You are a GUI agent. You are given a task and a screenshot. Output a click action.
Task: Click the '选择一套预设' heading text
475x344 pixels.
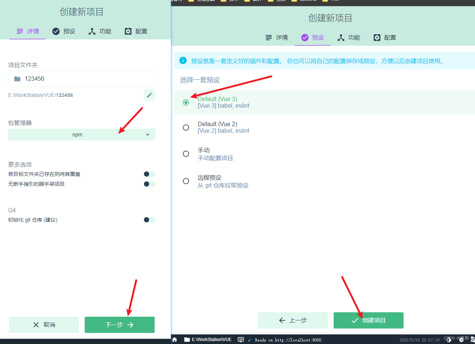pyautogui.click(x=200, y=80)
